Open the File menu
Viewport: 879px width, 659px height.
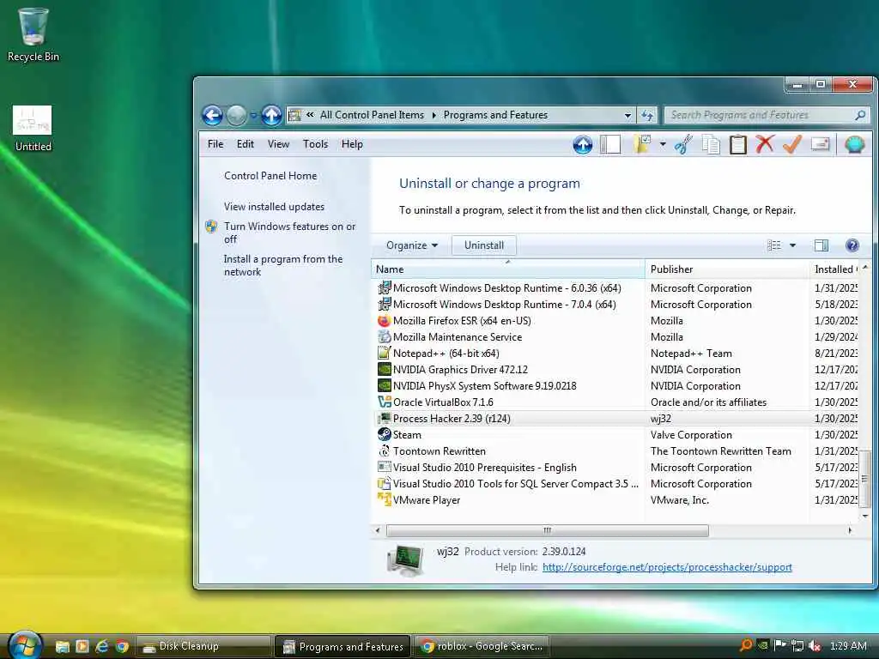pyautogui.click(x=215, y=144)
